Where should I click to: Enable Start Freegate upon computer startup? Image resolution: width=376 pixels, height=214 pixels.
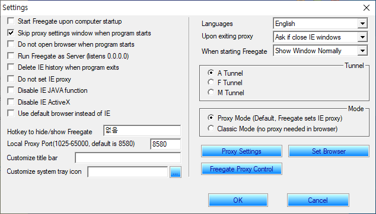(x=11, y=21)
